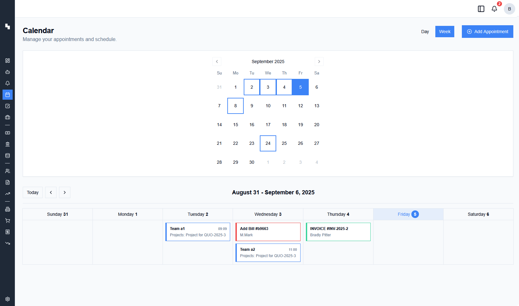519x306 pixels.
Task: Go to next month in mini calendar
Action: [x=319, y=62]
